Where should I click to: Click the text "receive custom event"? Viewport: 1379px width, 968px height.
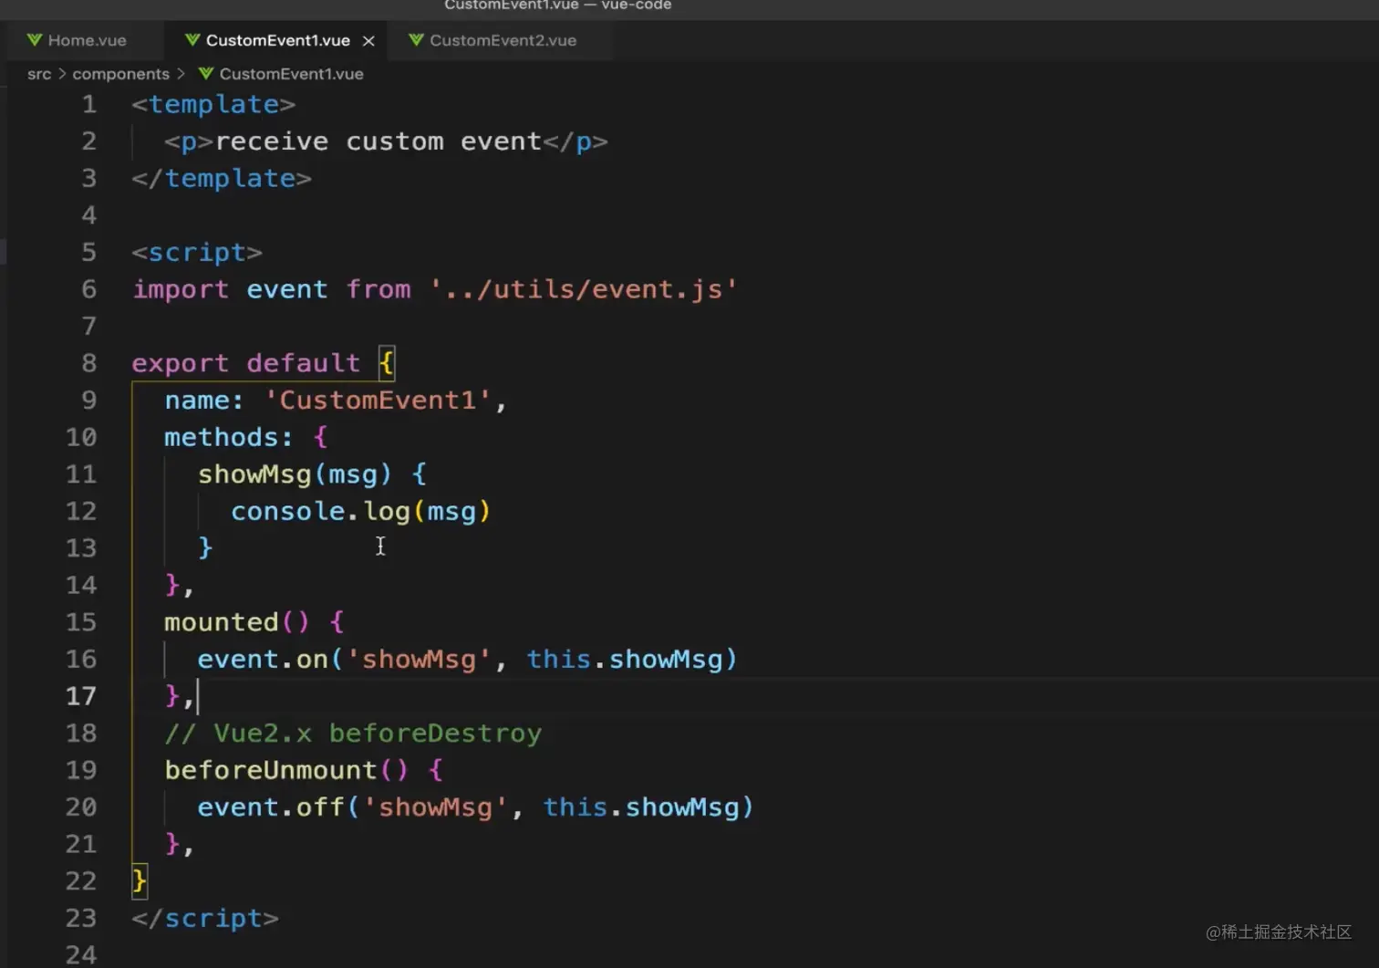(x=378, y=141)
